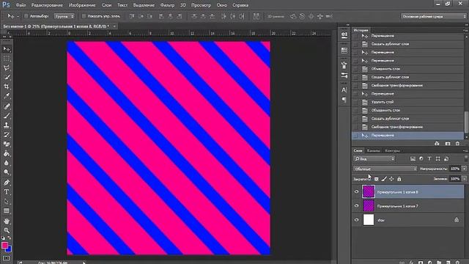
Task: Select the Healing Brush tool
Action: coord(7,106)
